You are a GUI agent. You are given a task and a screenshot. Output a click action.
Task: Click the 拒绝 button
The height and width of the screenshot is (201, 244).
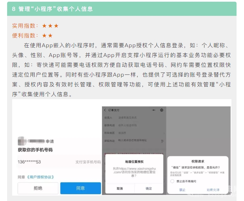pyautogui.click(x=38, y=188)
